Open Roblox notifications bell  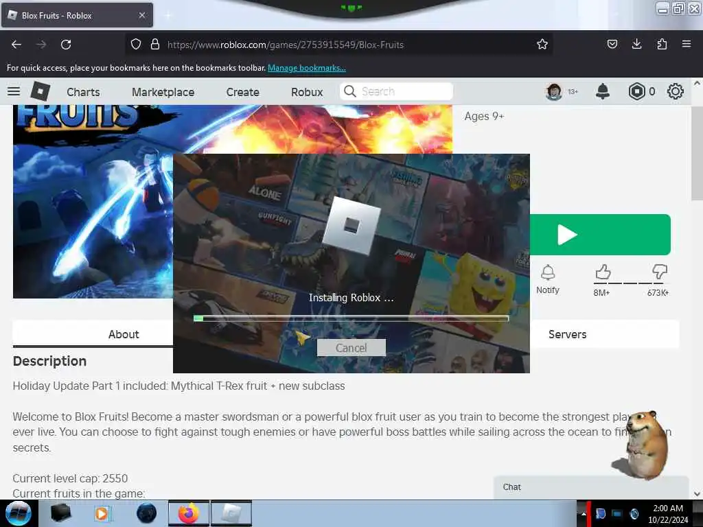pyautogui.click(x=603, y=91)
